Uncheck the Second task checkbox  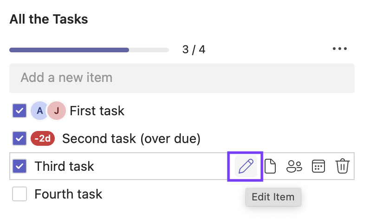click(19, 138)
